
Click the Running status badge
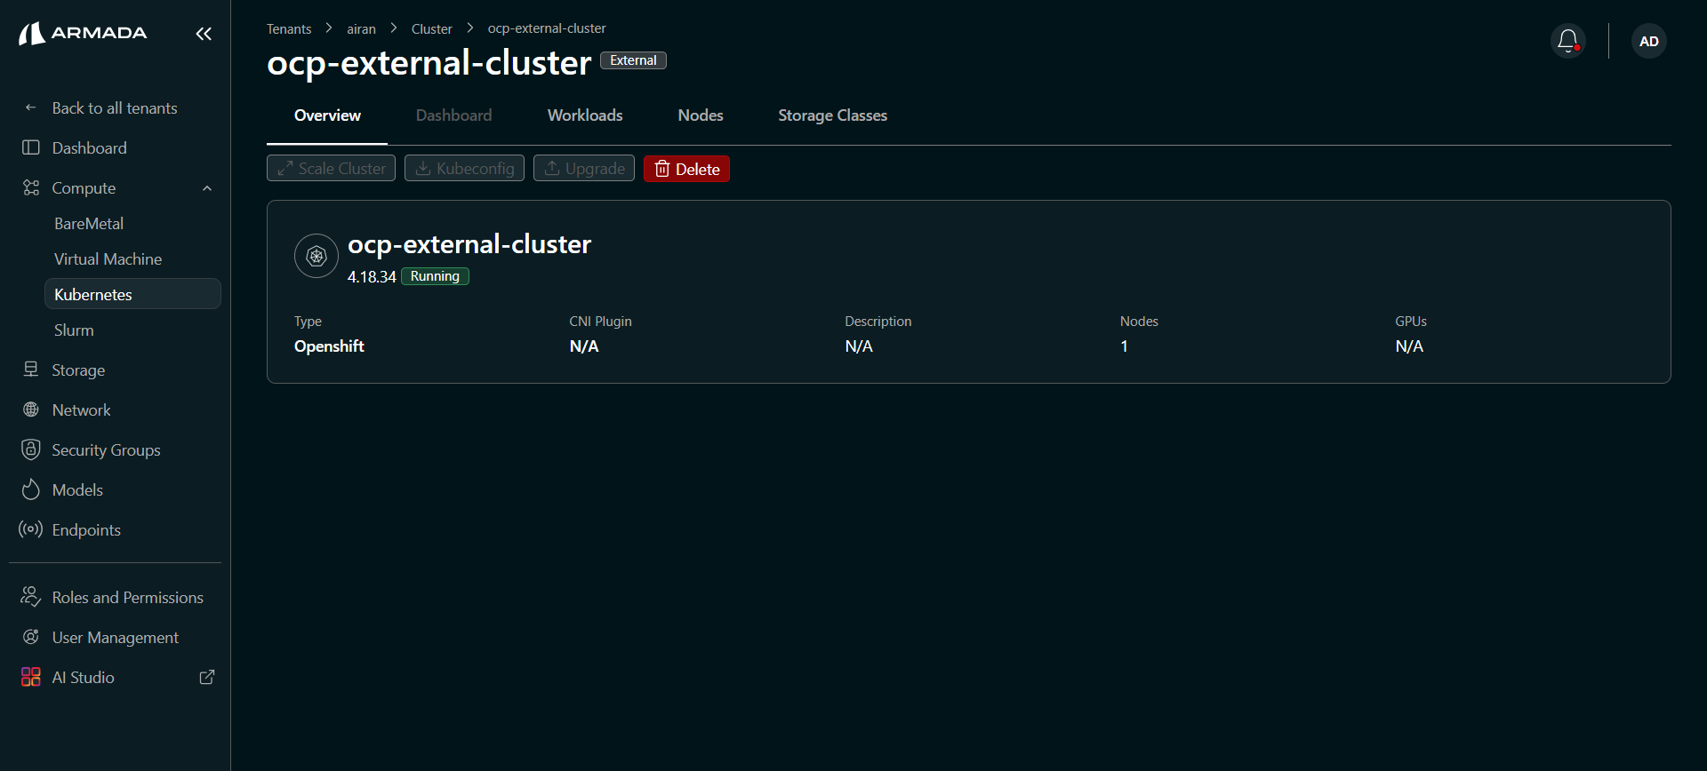click(435, 276)
